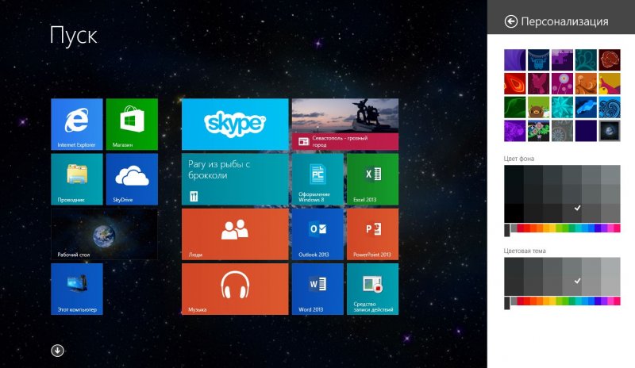This screenshot has width=635, height=368.
Task: Open the Этот компьютер tile
Action: click(x=77, y=289)
